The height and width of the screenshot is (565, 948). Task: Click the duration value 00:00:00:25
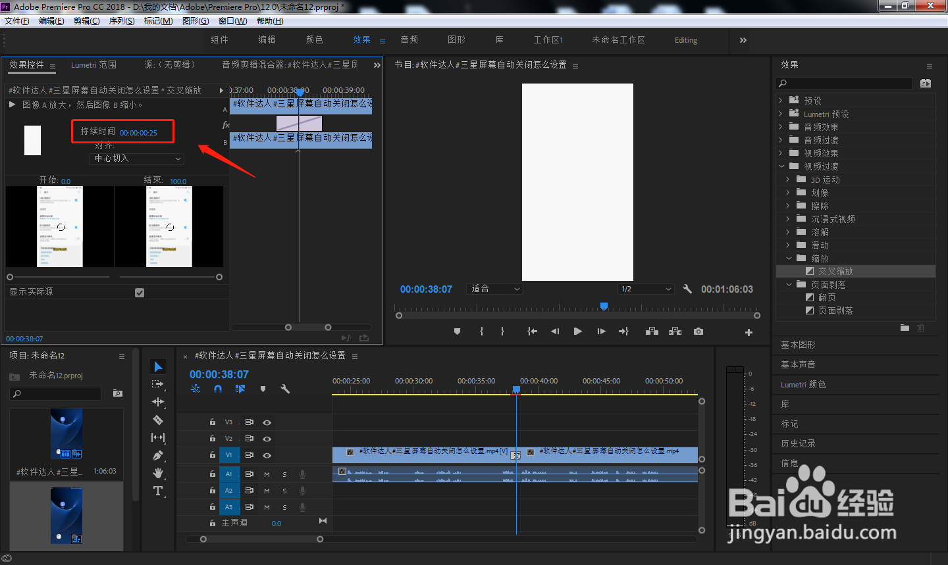[x=138, y=133]
